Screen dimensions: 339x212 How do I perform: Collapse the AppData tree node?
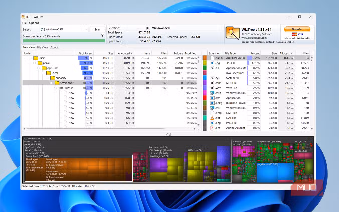pos(39,68)
